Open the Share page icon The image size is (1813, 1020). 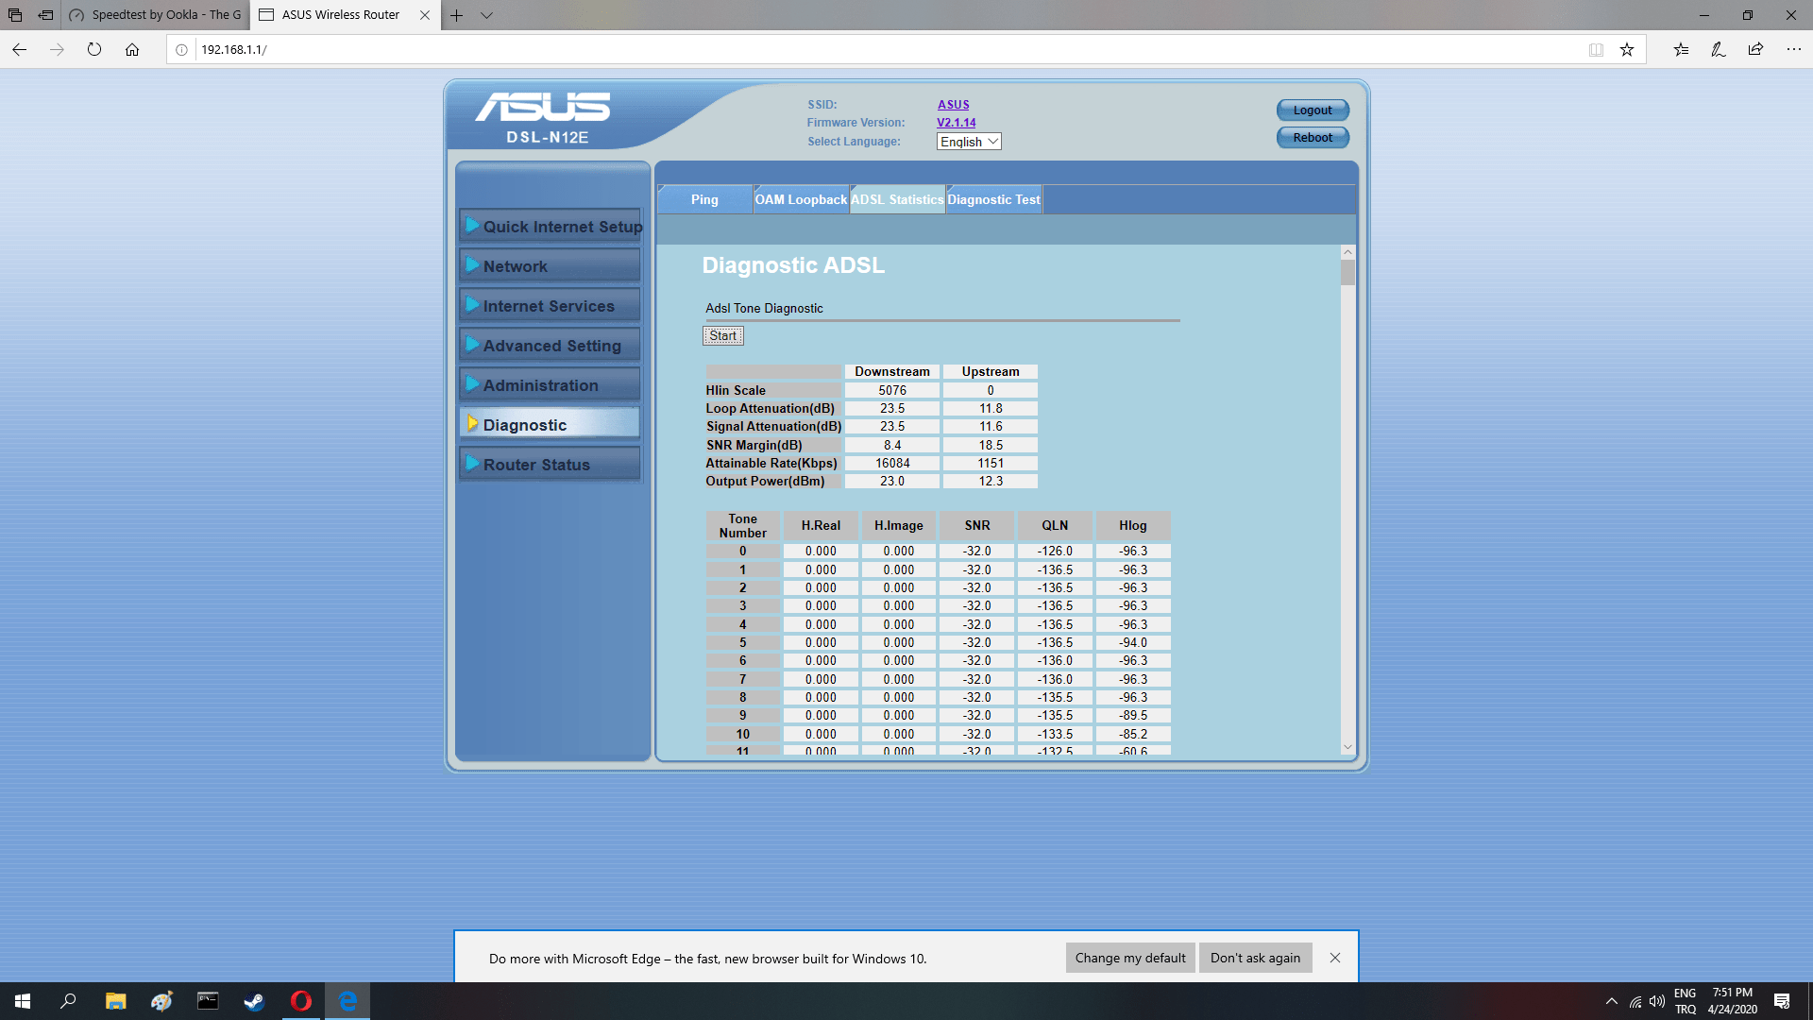pyautogui.click(x=1755, y=50)
